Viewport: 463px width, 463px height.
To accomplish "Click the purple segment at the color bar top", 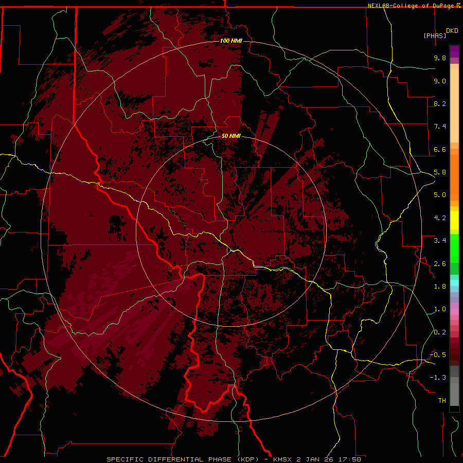I will pyautogui.click(x=454, y=52).
